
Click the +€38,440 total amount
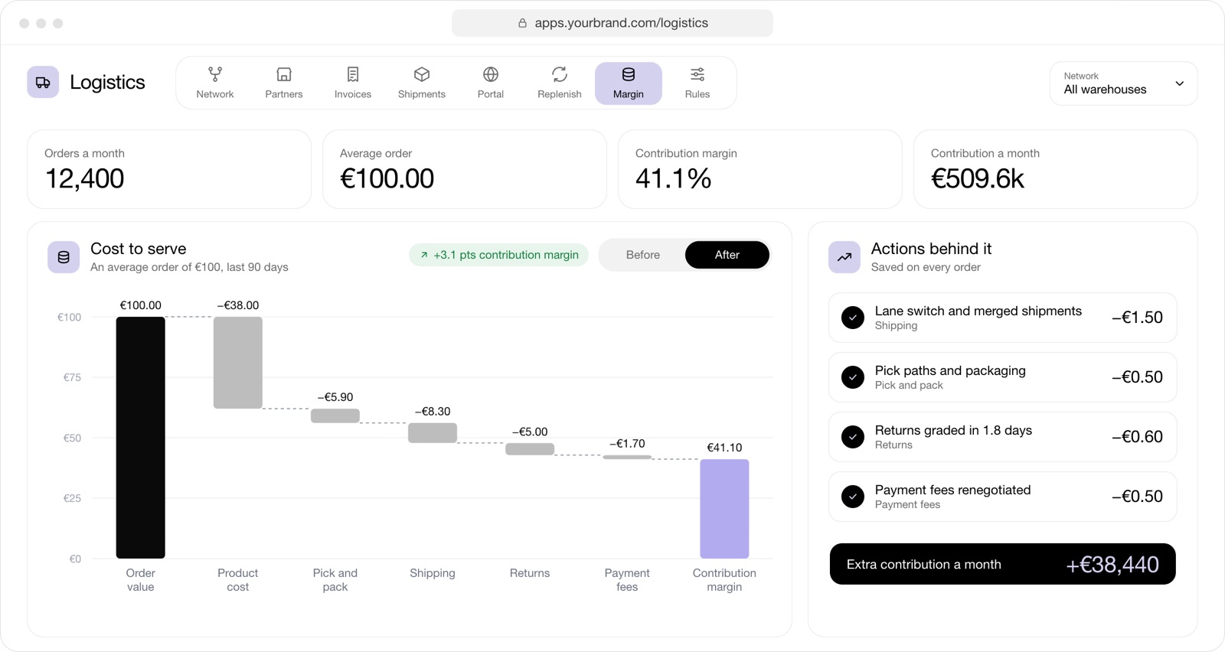point(1112,565)
